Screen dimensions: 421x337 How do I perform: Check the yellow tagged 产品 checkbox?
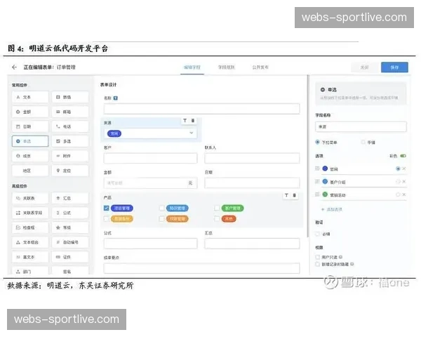[107, 219]
